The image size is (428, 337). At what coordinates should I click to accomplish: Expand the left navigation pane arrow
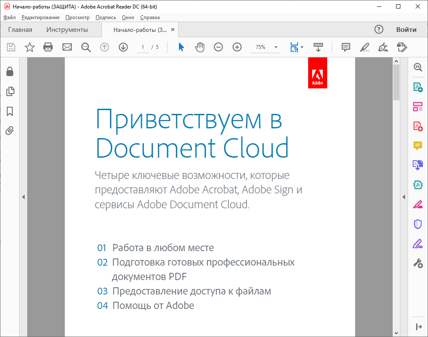23,197
